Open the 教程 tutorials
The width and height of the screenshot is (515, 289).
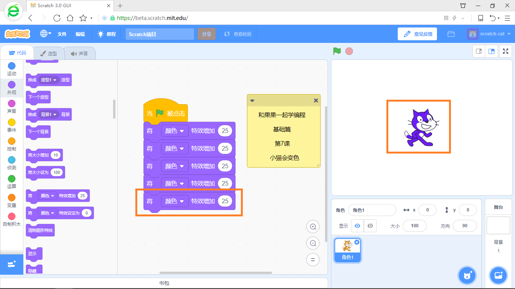tap(107, 34)
